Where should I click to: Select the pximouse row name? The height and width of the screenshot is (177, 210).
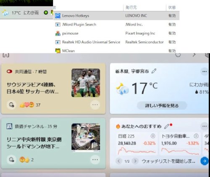[x=70, y=33]
